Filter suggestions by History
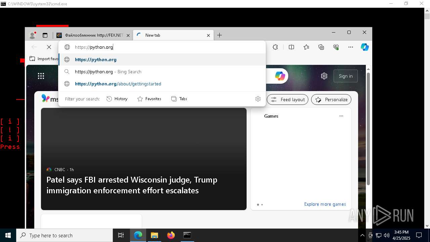The width and height of the screenshot is (430, 242). (x=117, y=99)
